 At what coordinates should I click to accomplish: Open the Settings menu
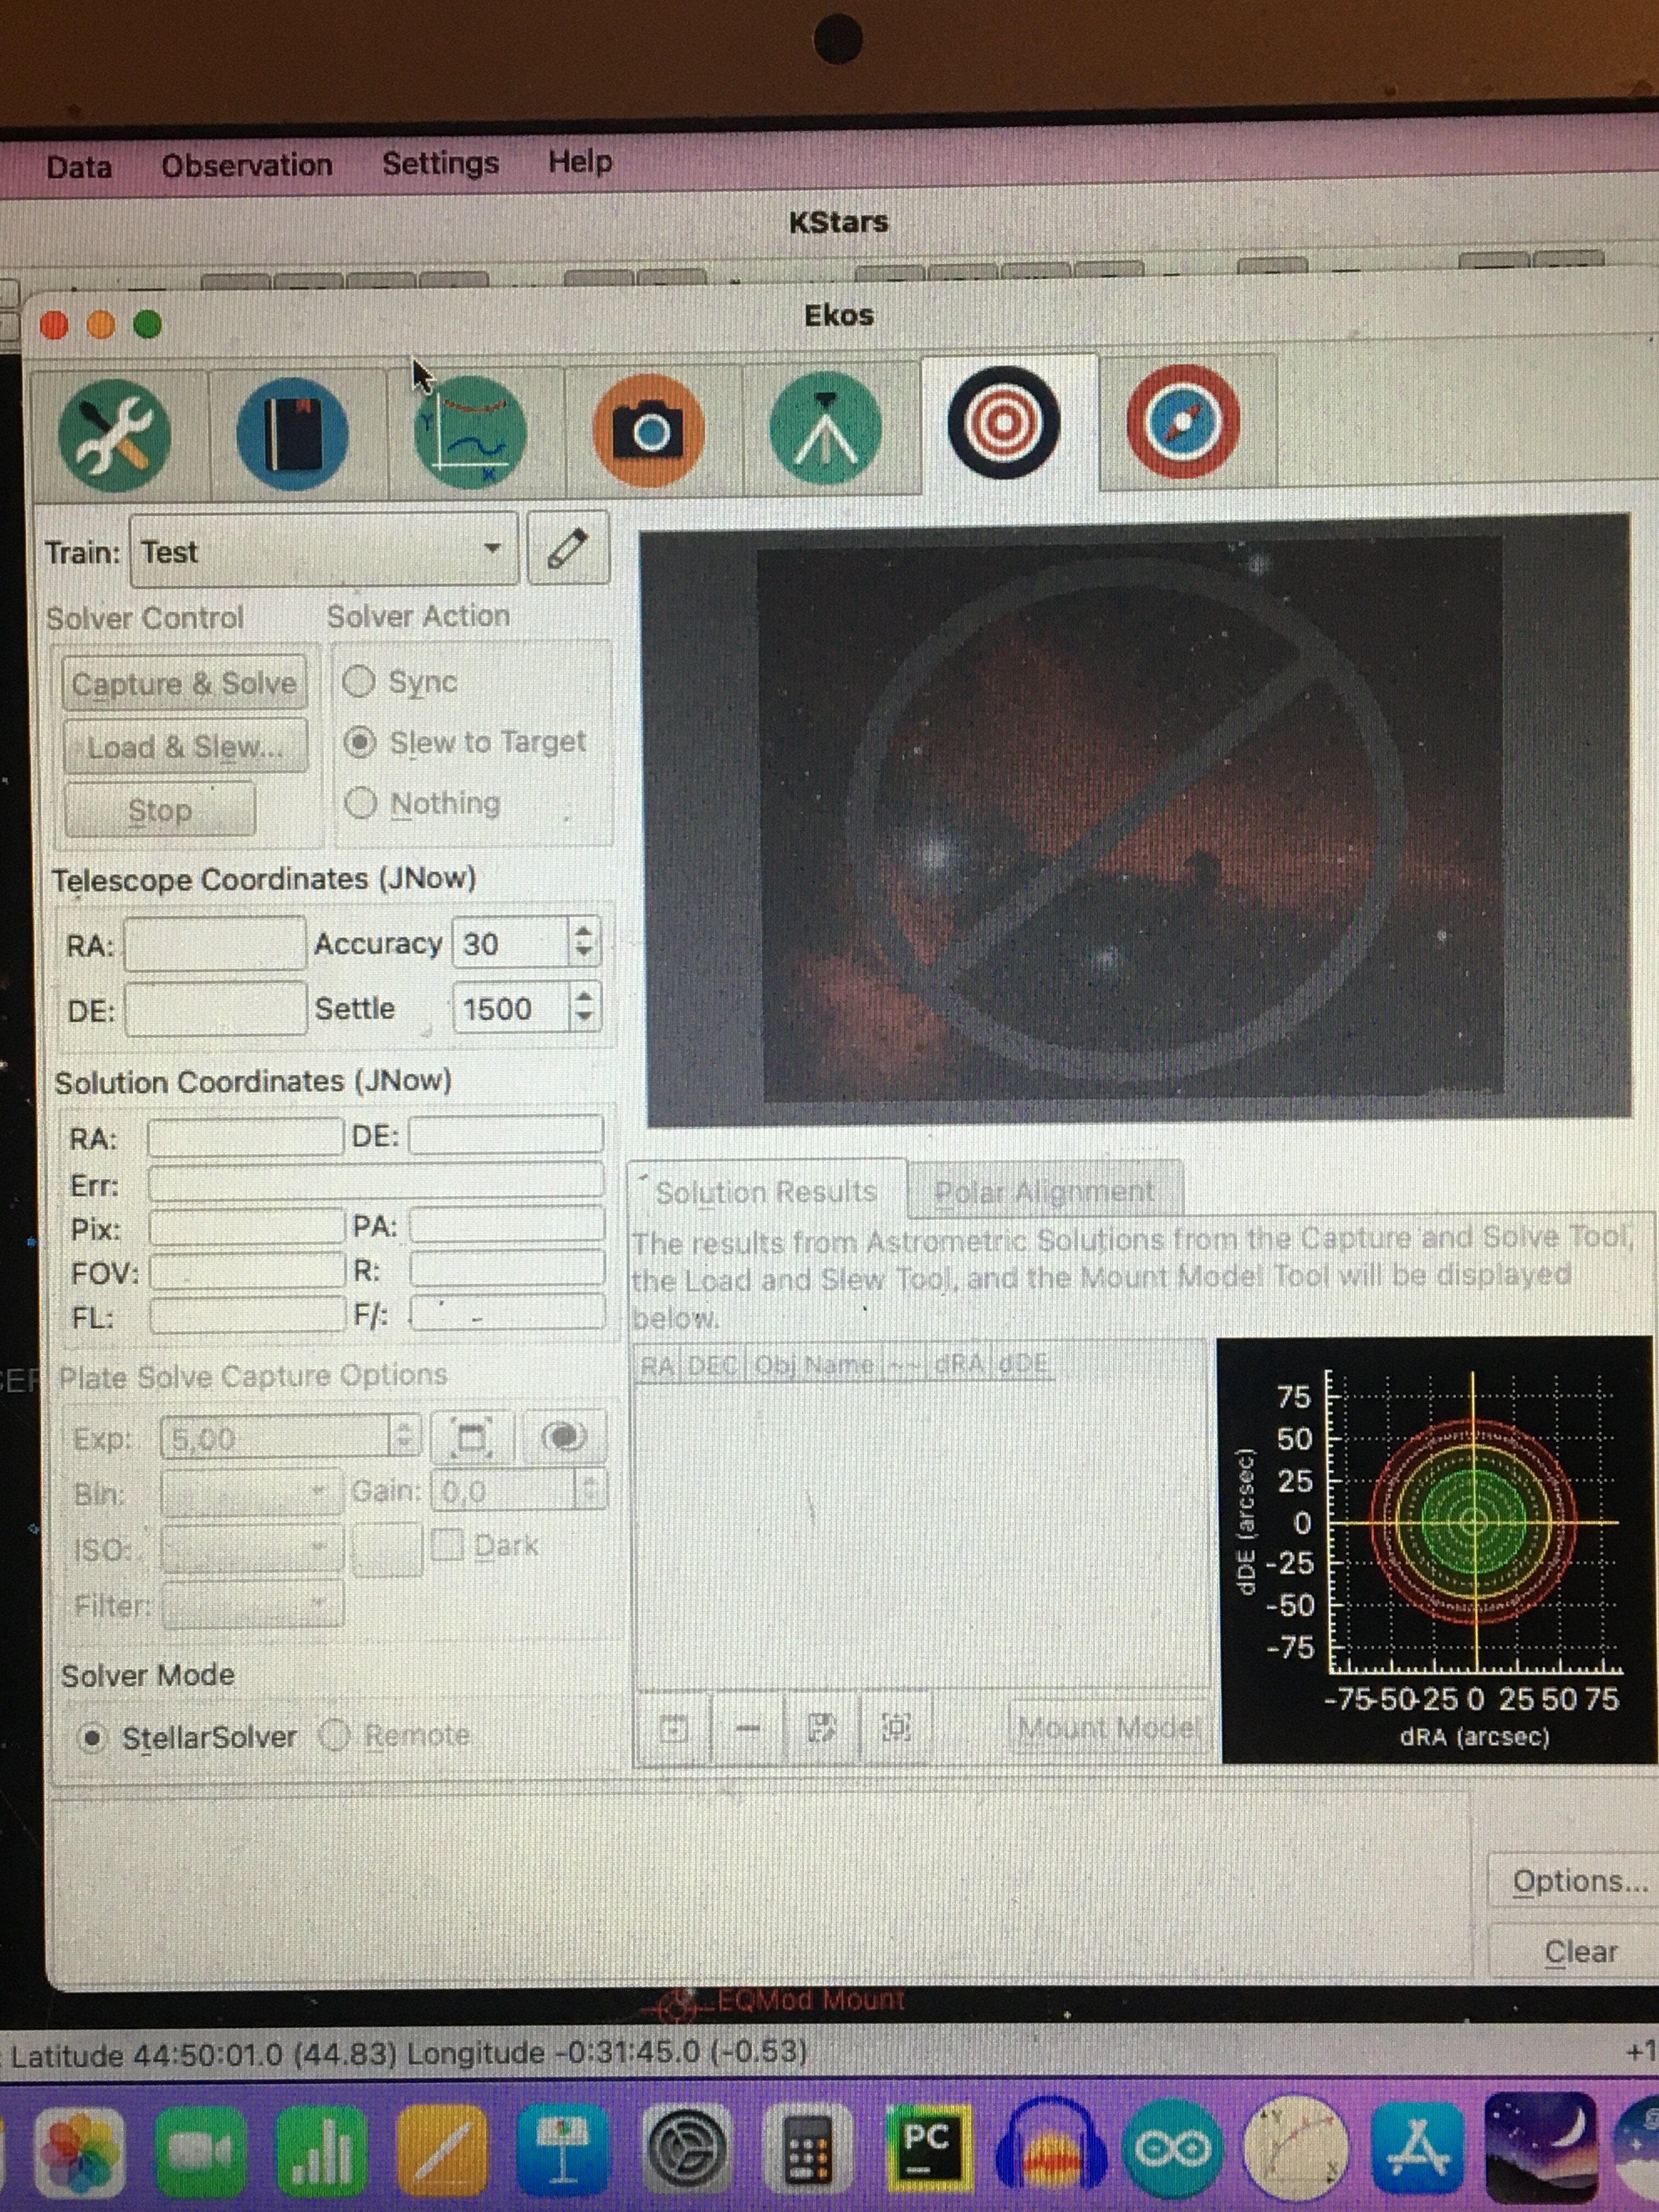point(440,163)
